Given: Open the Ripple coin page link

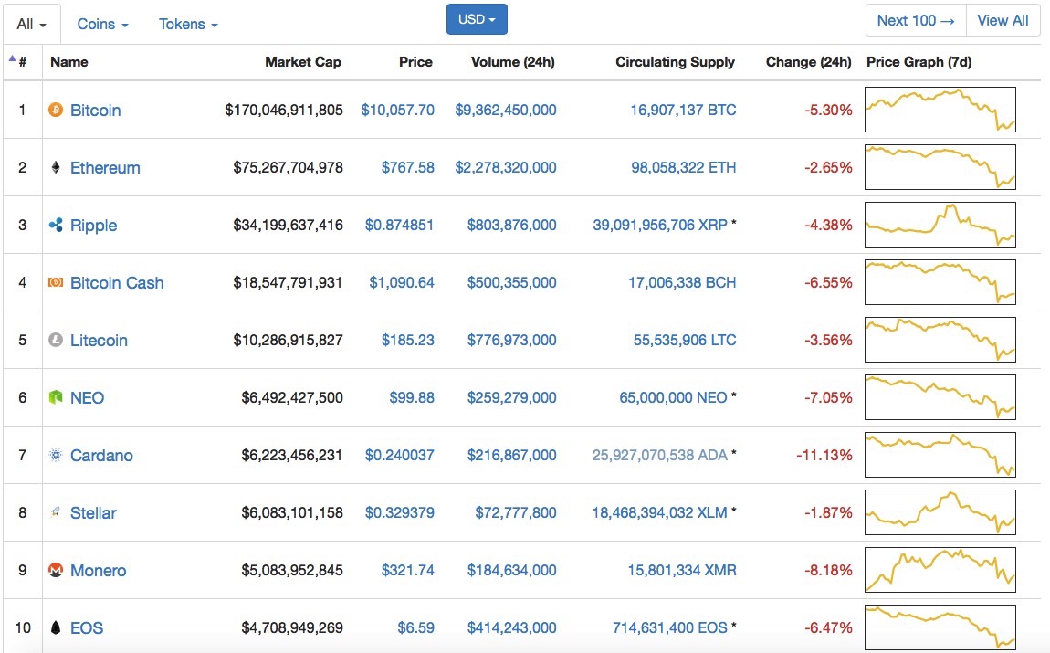Looking at the screenshot, I should coord(94,225).
